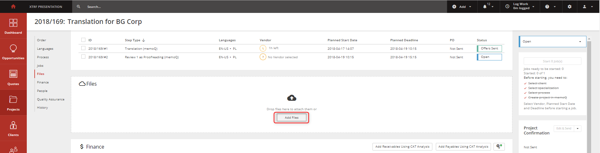Go to home via the house icon
Image resolution: width=600 pixels, height=153 pixels.
(13, 6)
